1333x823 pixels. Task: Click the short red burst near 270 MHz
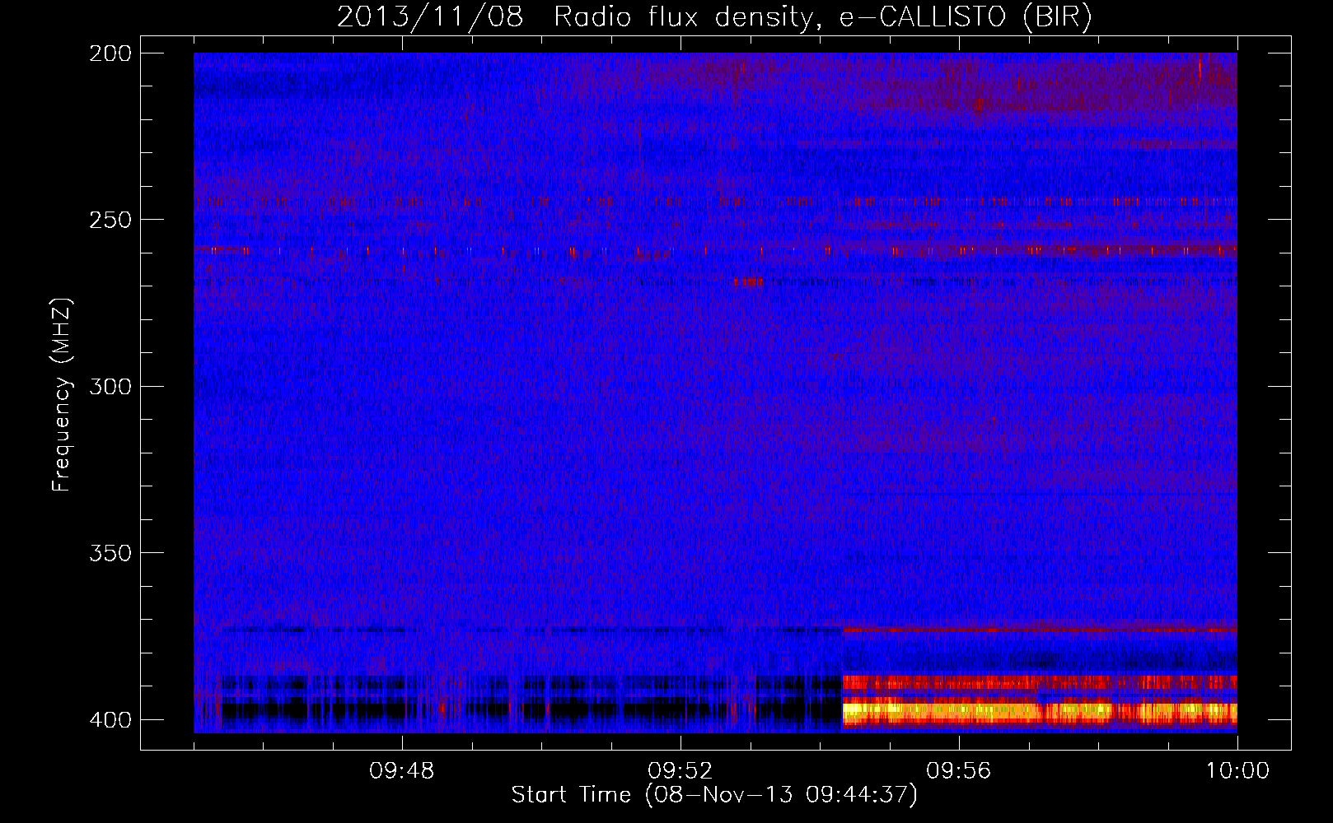click(749, 282)
